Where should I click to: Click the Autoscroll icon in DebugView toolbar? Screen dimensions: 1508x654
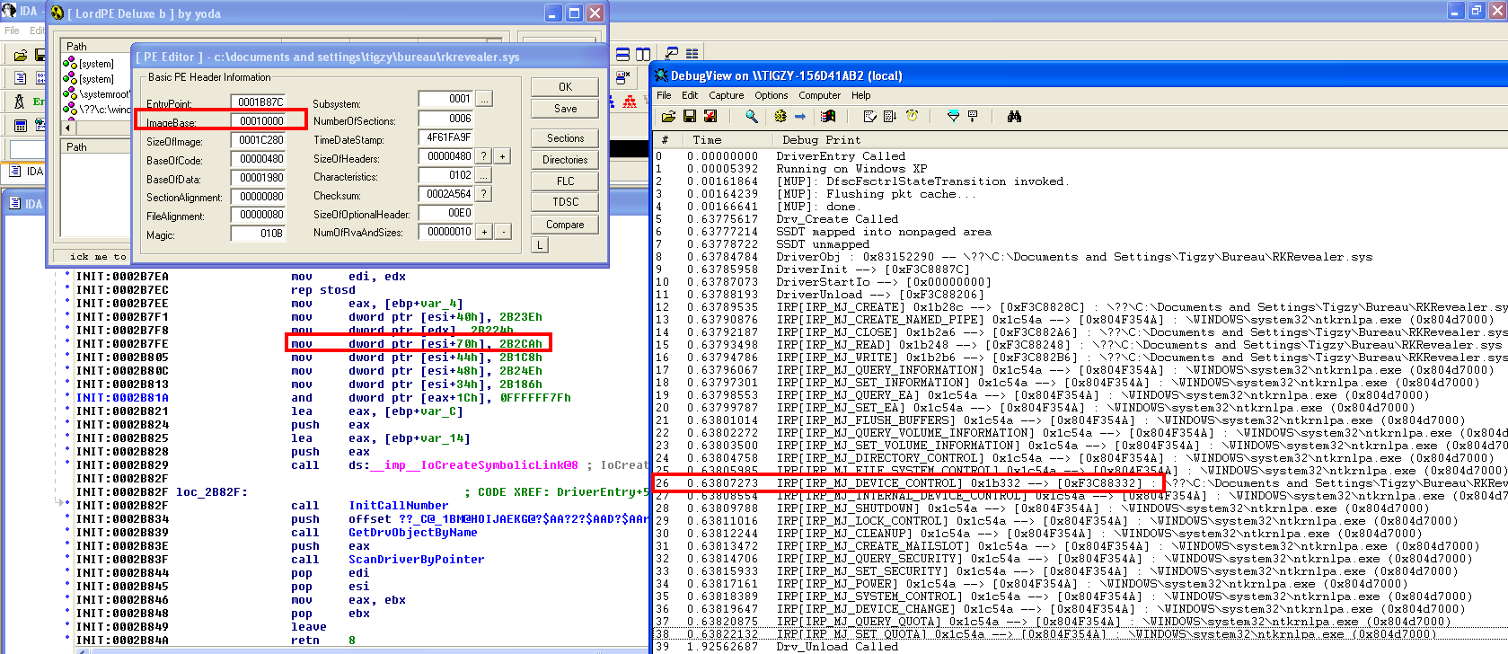point(889,117)
